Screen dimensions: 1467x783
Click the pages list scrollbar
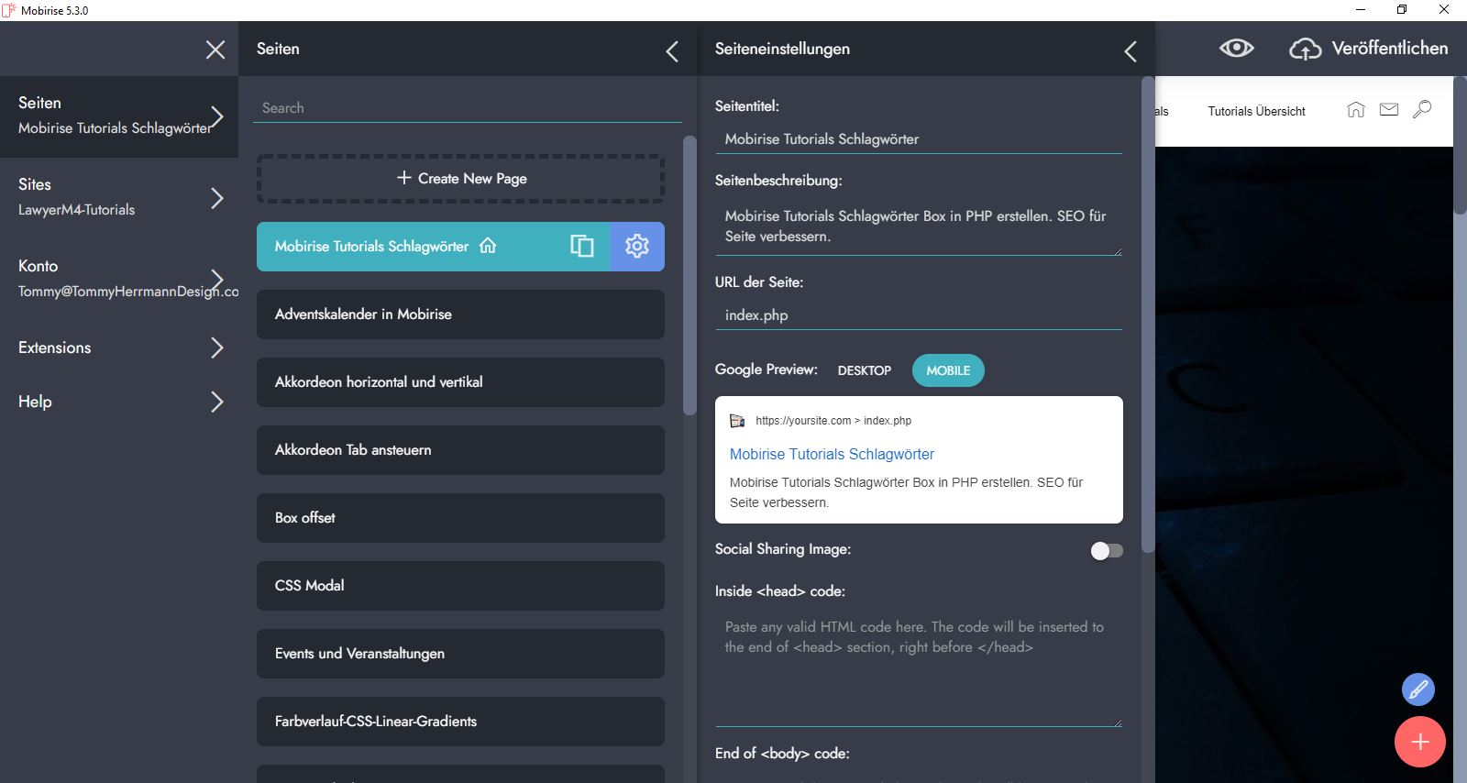689,275
